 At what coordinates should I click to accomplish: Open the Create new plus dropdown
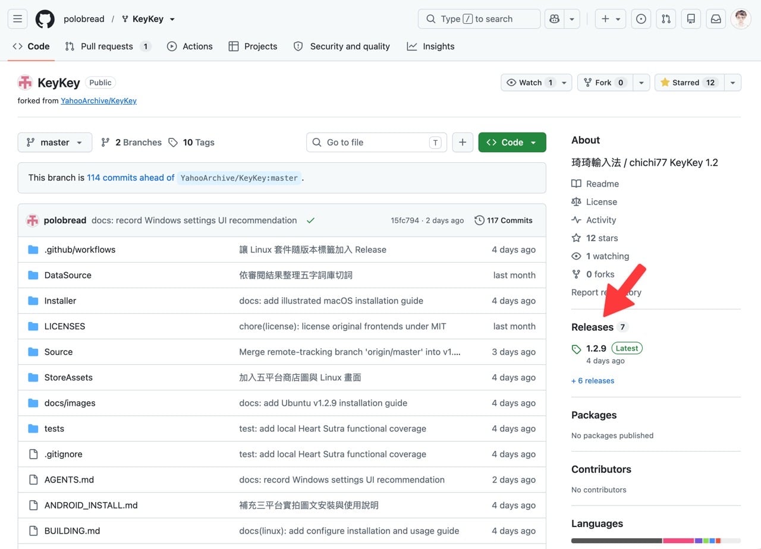pos(611,19)
